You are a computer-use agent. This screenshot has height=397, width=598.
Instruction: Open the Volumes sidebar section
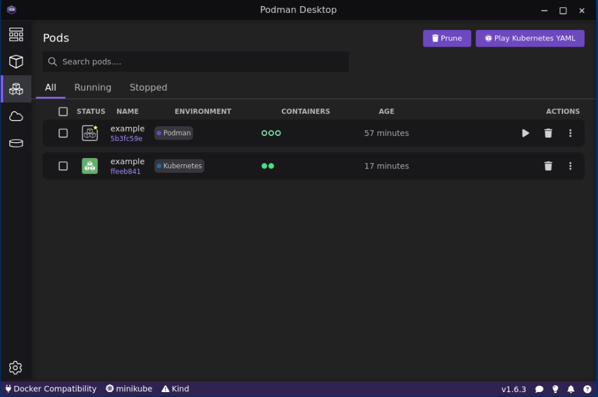16,143
